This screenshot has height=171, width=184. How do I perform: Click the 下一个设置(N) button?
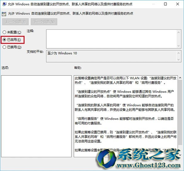coord(44,22)
